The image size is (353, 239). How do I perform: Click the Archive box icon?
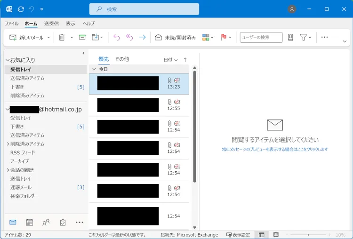[x=82, y=37]
